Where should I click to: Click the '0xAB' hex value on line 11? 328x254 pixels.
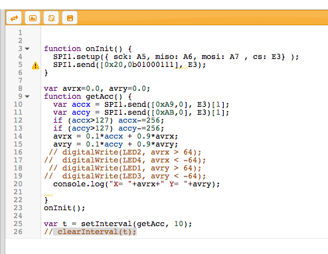point(165,113)
